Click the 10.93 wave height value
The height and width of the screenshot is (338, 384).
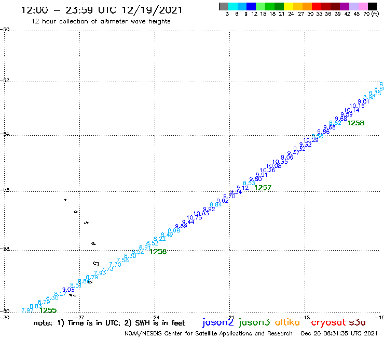coord(201,213)
